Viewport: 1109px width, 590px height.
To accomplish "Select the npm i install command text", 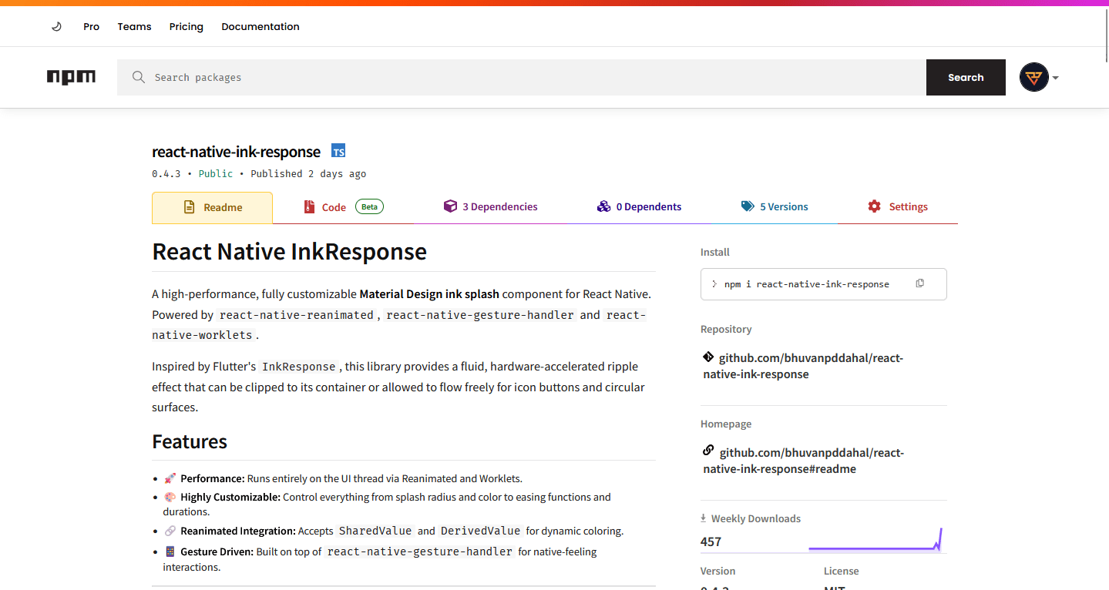I will click(x=807, y=284).
